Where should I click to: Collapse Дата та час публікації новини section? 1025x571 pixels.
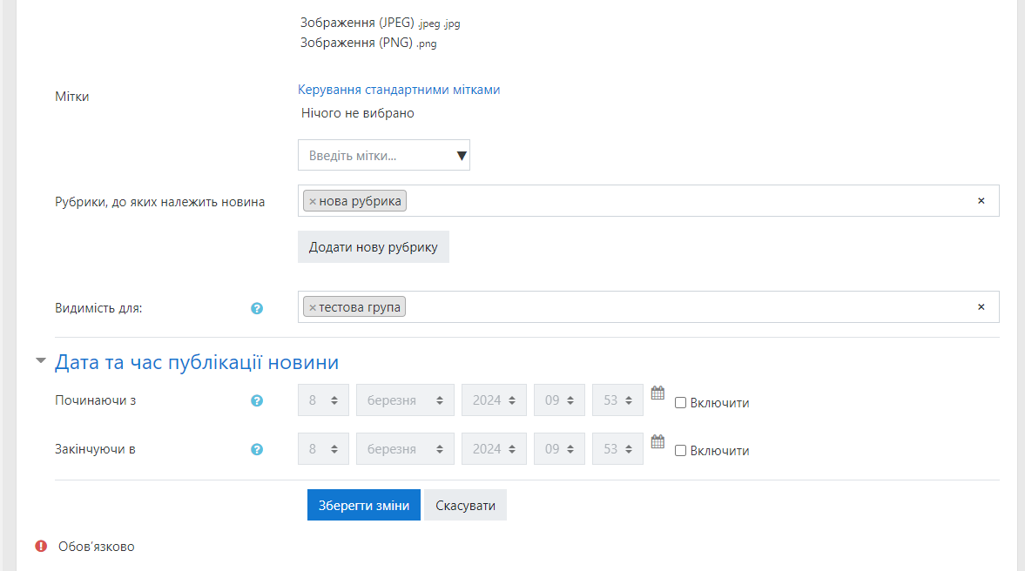(x=41, y=360)
